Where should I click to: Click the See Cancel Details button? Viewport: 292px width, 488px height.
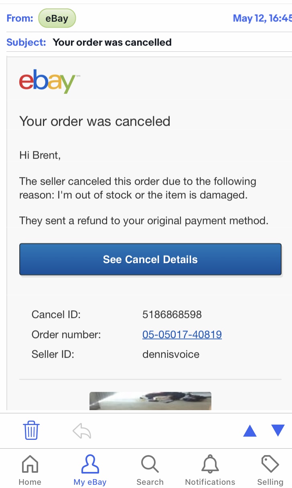point(150,259)
